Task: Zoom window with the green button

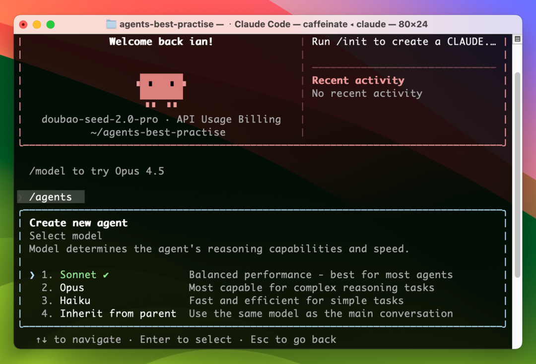Action: (x=50, y=24)
